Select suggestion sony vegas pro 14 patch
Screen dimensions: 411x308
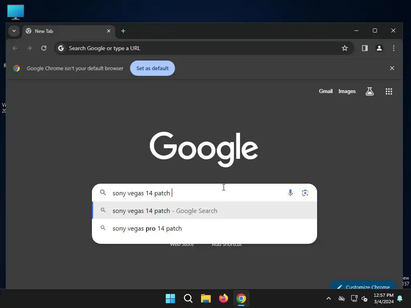pos(204,228)
